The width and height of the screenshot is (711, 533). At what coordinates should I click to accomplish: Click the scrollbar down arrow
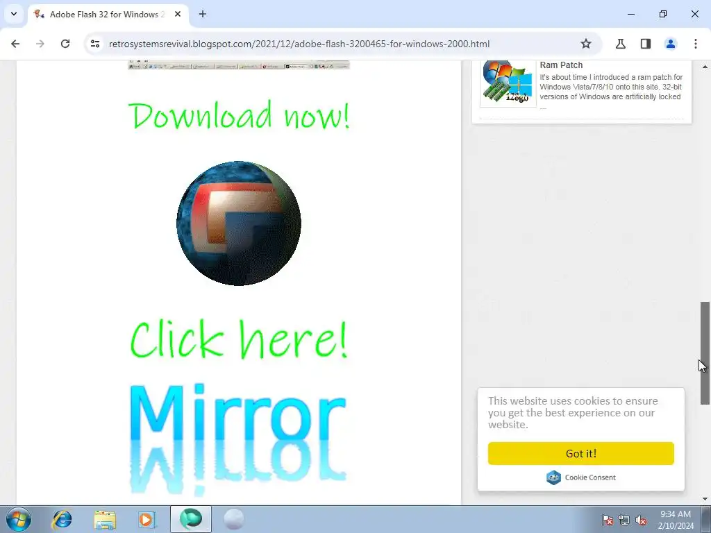[705, 499]
